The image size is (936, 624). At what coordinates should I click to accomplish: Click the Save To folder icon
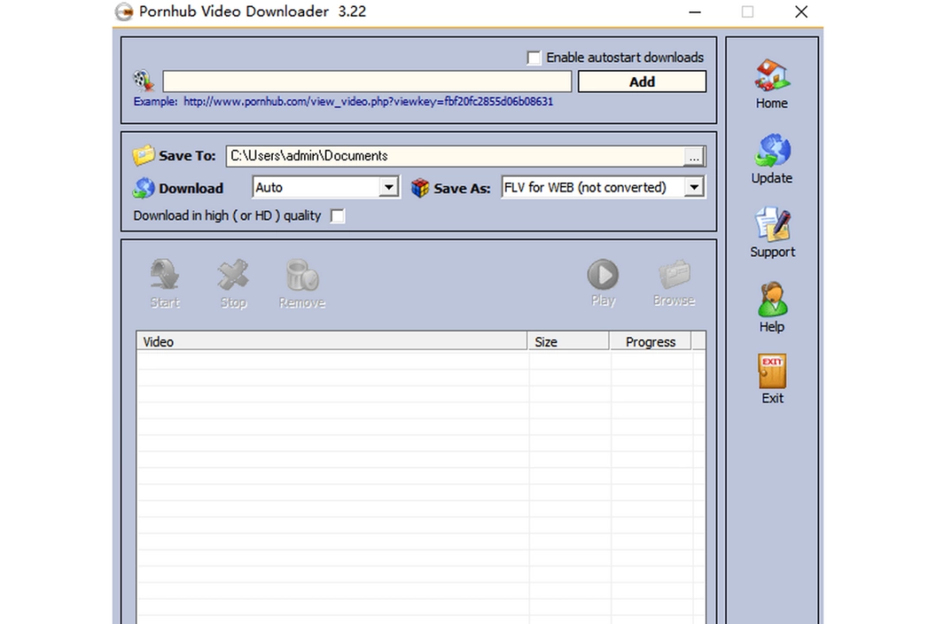[144, 154]
